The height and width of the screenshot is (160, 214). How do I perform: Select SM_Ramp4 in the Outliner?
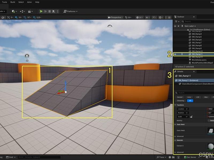coord(197,34)
